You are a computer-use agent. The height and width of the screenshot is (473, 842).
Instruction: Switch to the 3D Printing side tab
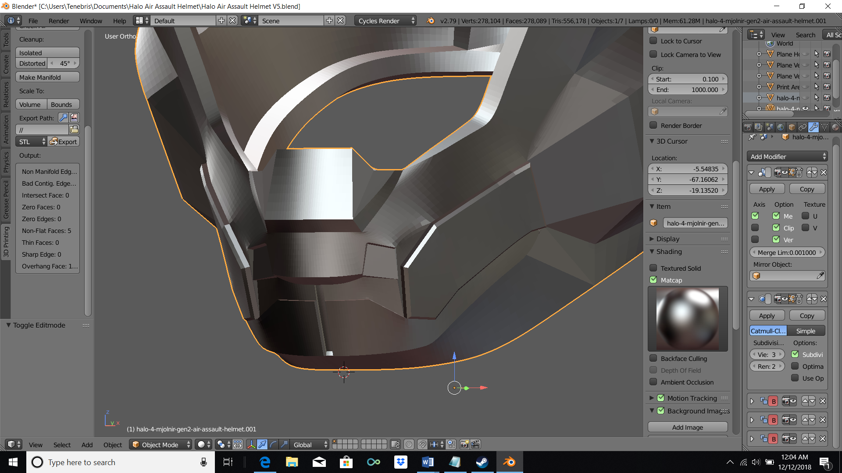pos(6,242)
